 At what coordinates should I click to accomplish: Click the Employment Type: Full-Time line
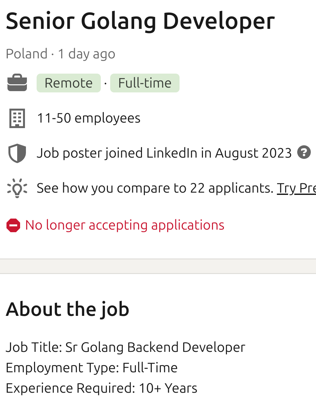coord(92,368)
